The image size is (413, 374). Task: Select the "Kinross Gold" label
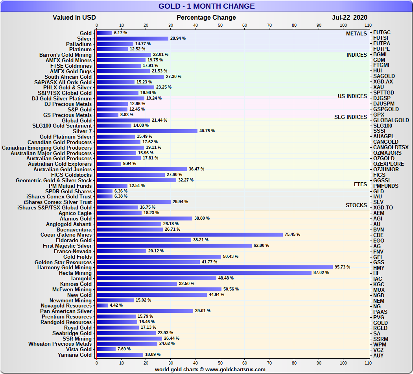pos(76,284)
